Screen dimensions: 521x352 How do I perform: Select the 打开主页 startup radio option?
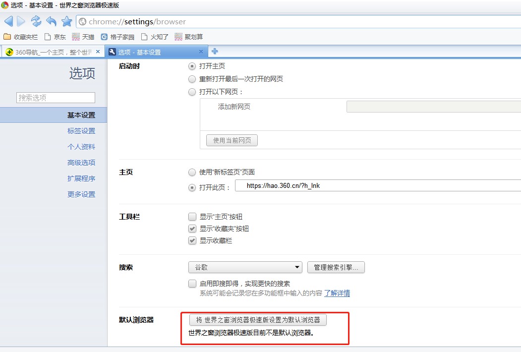(x=192, y=65)
